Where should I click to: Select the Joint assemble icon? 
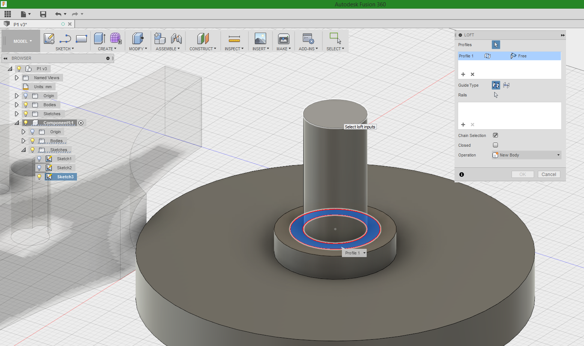(x=176, y=38)
